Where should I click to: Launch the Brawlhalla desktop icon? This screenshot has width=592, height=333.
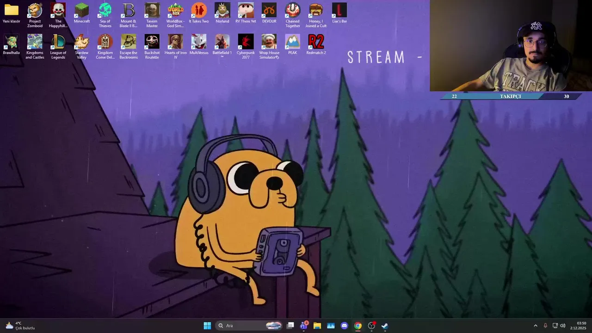coord(12,45)
